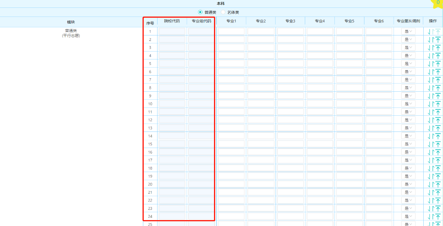Click 专业3 input field in row 7
Viewport: 443px width, 226px height.
290,80
